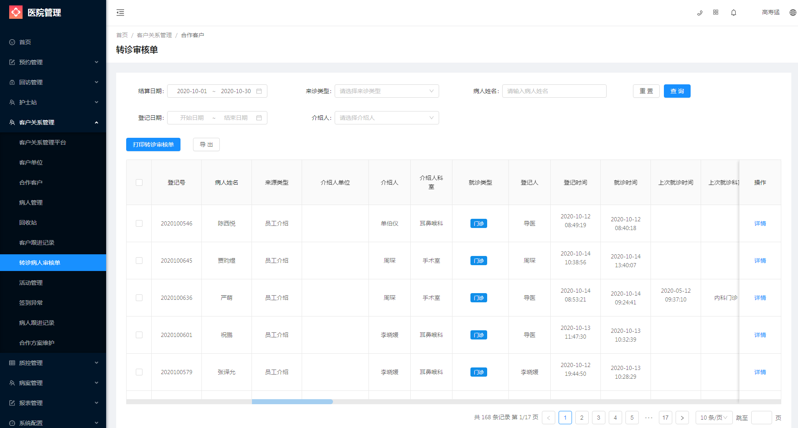The height and width of the screenshot is (428, 798).
Task: Check the row for 祝鹏
Action: tap(139, 335)
